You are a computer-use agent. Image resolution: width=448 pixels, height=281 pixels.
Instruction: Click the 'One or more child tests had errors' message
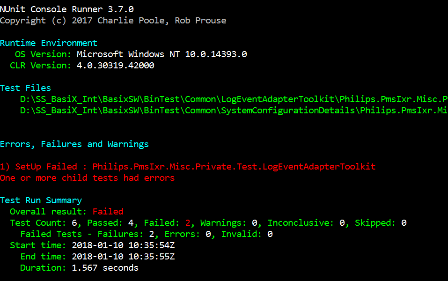coord(88,178)
